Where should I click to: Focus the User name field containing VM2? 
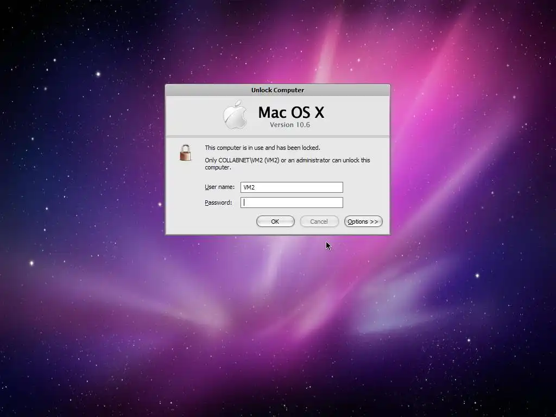[x=292, y=187]
